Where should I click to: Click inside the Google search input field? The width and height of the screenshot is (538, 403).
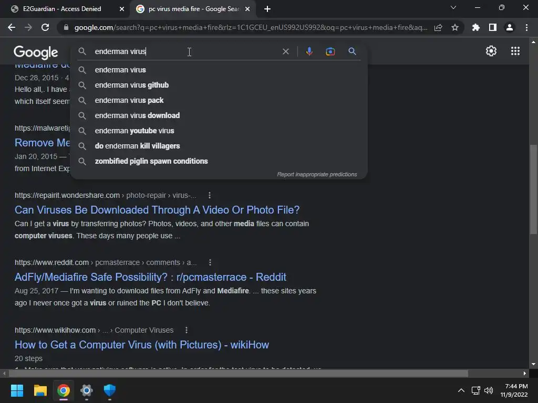pos(185,51)
